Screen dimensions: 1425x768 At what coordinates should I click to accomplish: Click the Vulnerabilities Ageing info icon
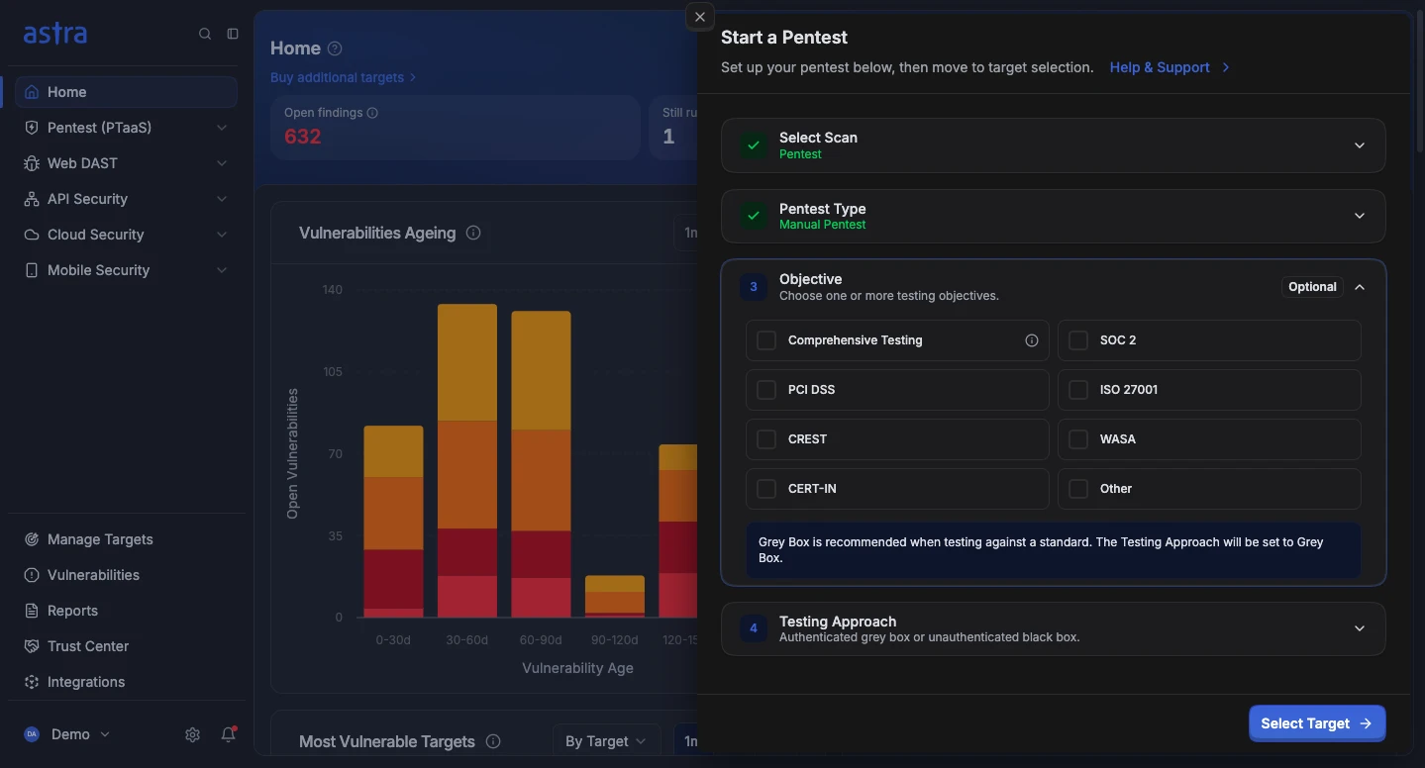(473, 233)
